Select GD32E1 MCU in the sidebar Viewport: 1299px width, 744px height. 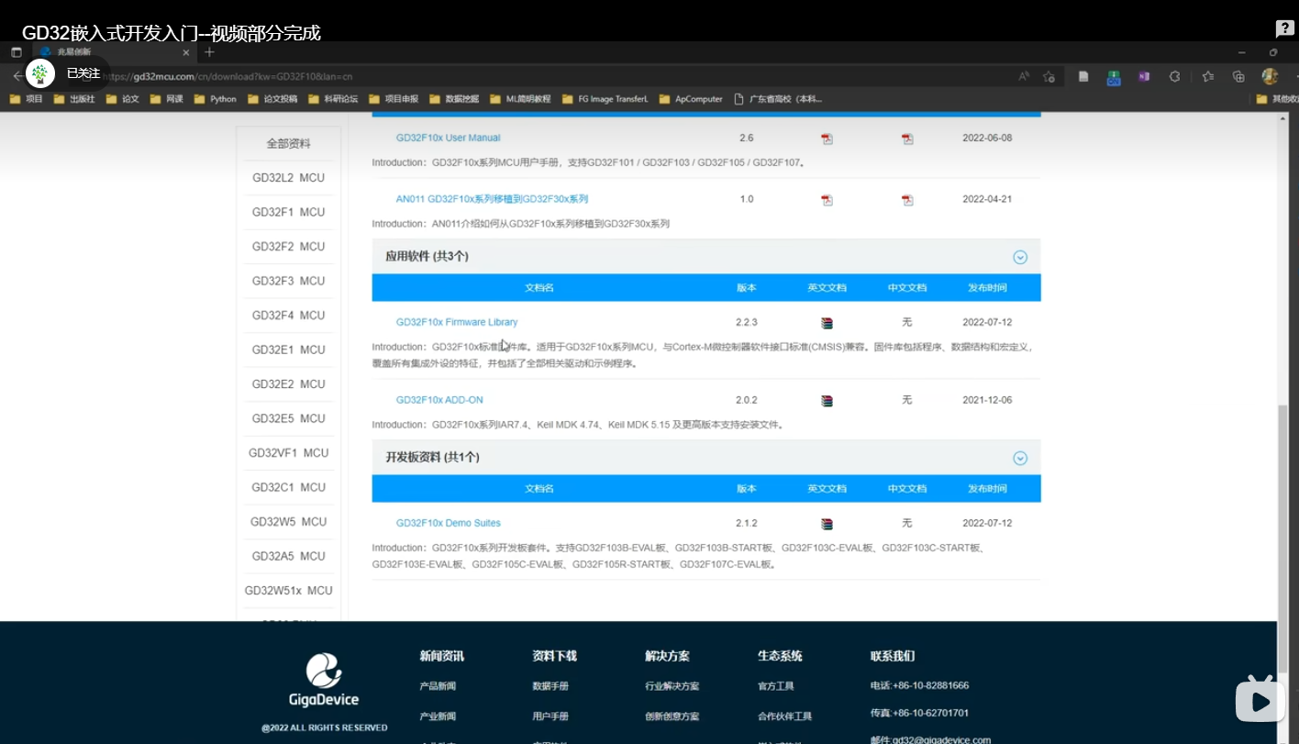[x=288, y=350]
